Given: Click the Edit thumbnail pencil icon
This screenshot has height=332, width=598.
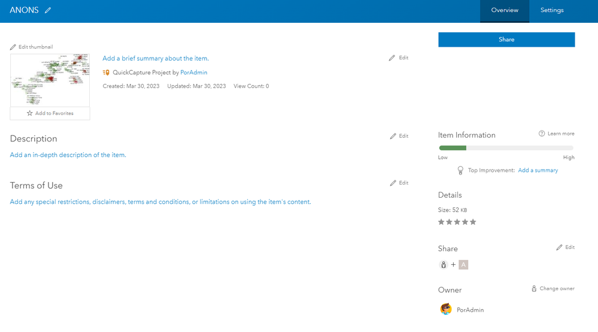Looking at the screenshot, I should click(13, 47).
